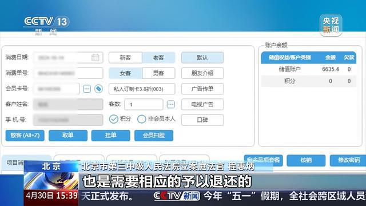Click into the 消费单号 input field
This screenshot has height=206, width=366.
point(68,73)
